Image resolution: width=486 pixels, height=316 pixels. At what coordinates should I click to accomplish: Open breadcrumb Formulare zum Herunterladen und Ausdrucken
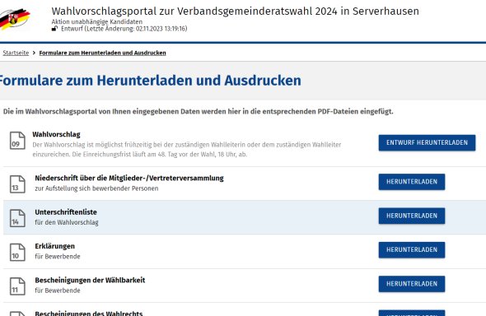[x=102, y=53]
